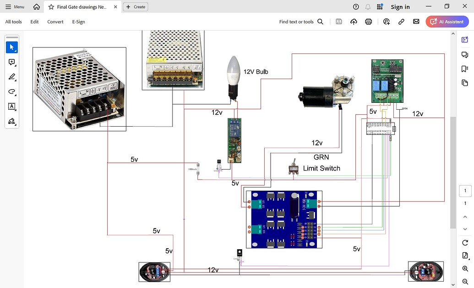Copy a shareable link

[x=401, y=21]
